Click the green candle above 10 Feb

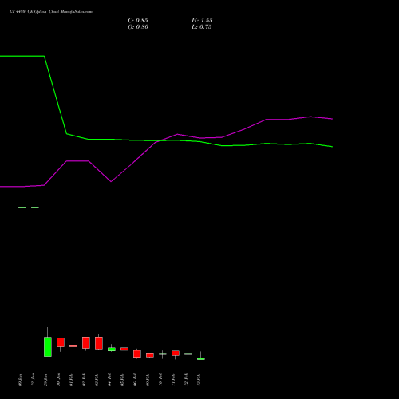163,354
